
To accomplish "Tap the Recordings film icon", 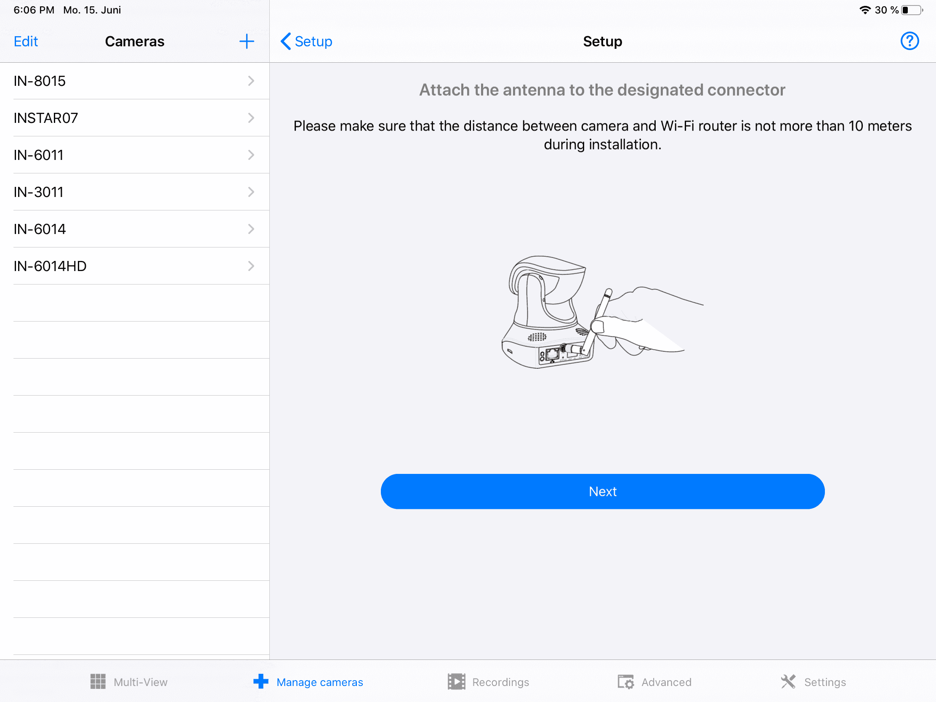I will (456, 681).
